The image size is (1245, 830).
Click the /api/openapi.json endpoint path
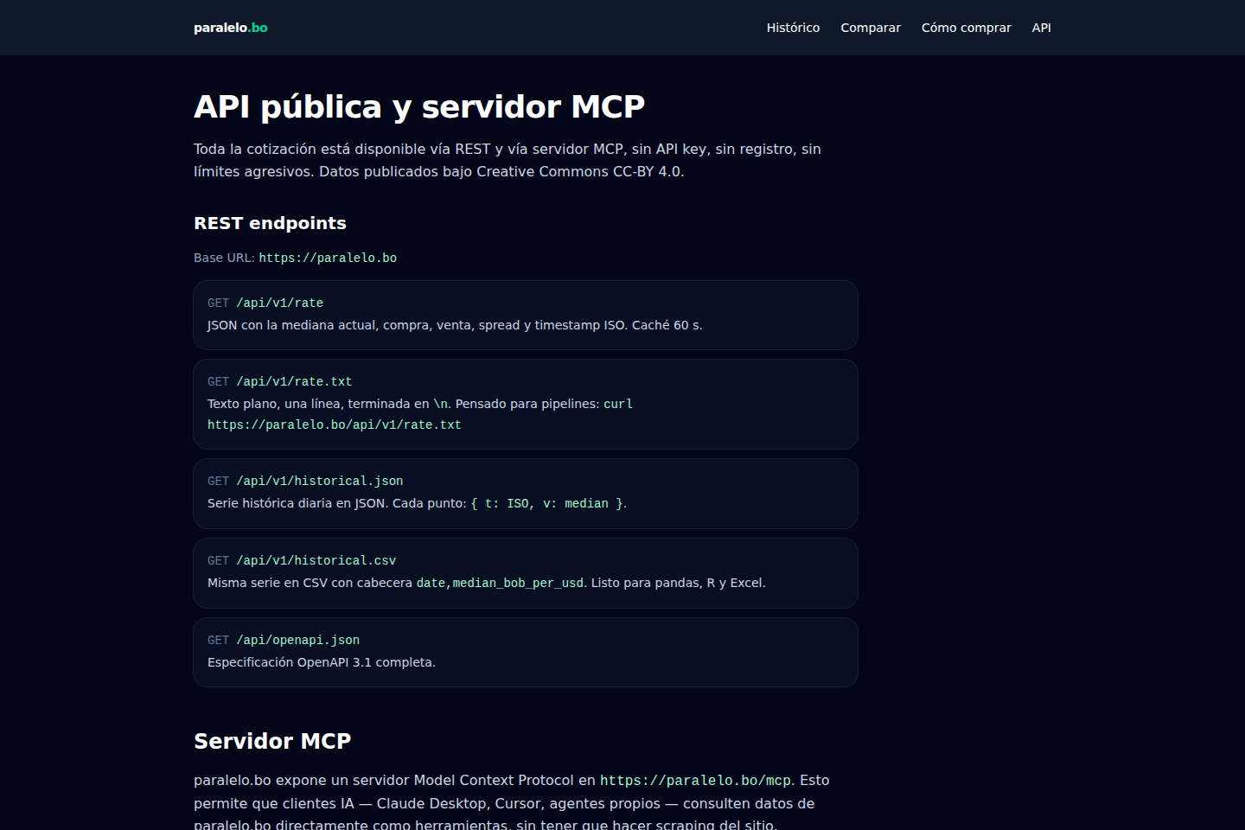tap(297, 640)
